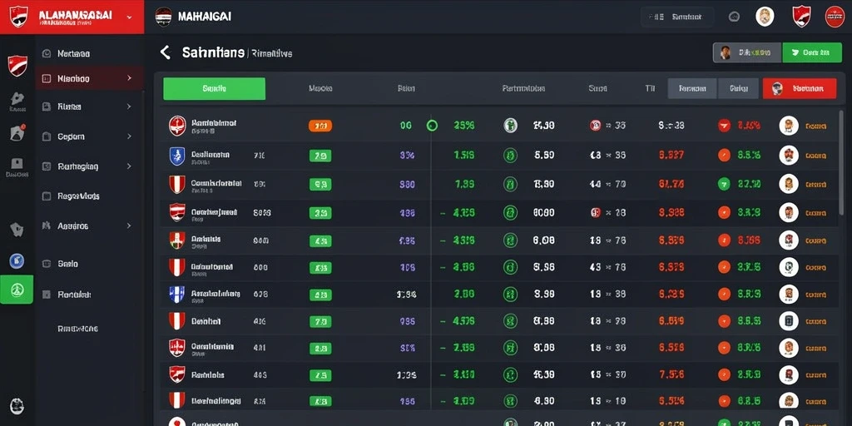Click the green button at the top right
This screenshot has height=426, width=852.
tap(812, 52)
